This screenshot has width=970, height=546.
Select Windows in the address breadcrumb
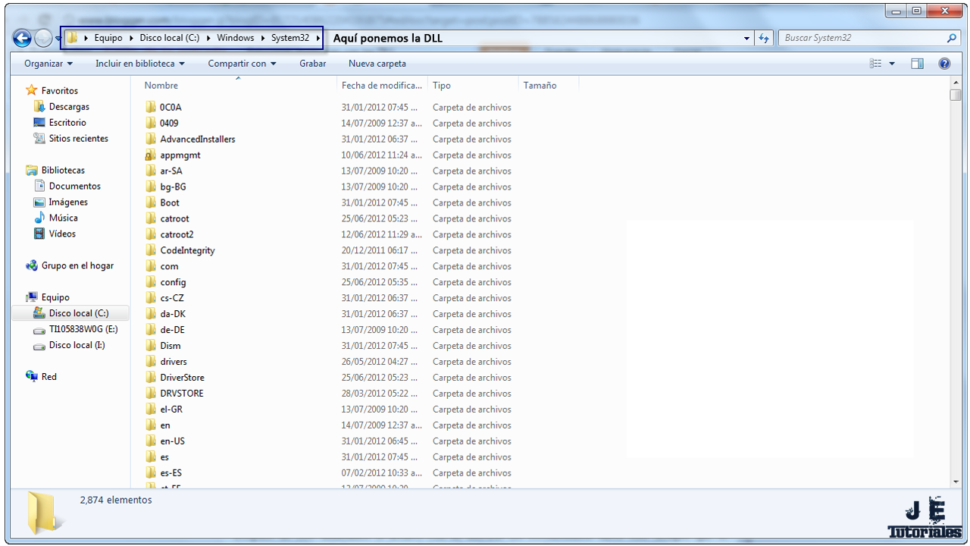pyautogui.click(x=236, y=38)
